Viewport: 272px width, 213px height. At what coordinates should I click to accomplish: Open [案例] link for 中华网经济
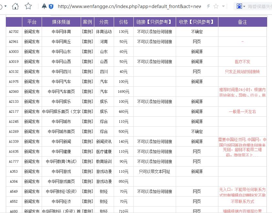(x=88, y=201)
